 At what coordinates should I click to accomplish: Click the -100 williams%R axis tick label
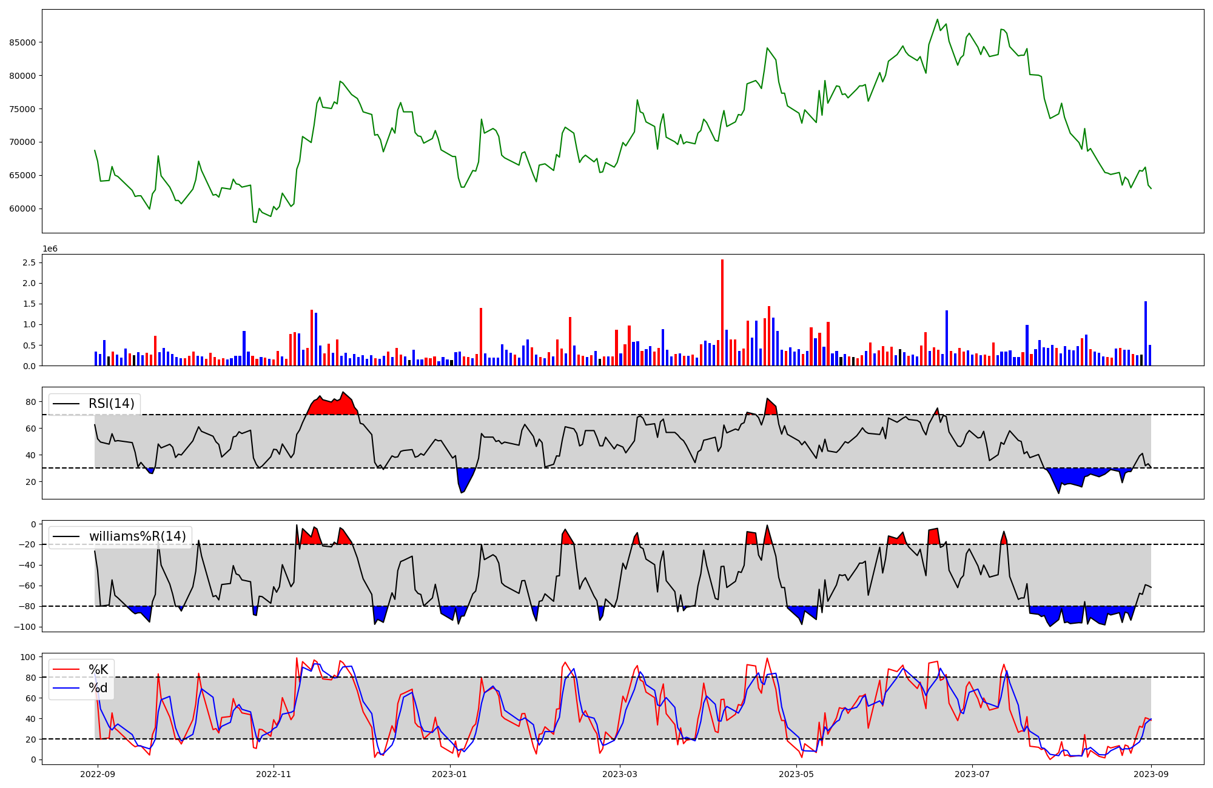24,627
